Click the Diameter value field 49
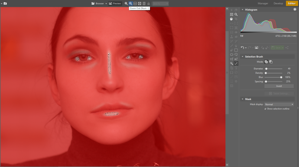 click(289, 69)
